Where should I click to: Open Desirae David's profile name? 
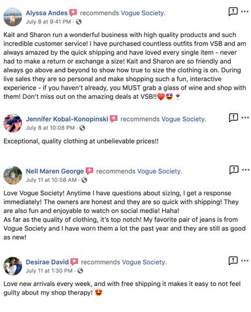pos(47,262)
